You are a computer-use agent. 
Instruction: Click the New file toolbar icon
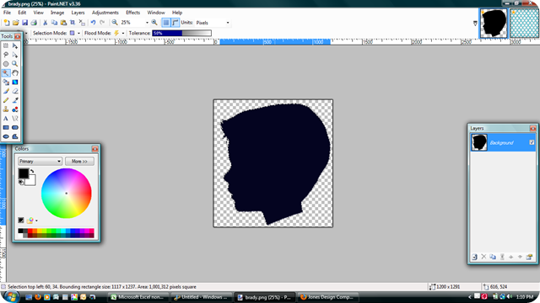point(7,23)
